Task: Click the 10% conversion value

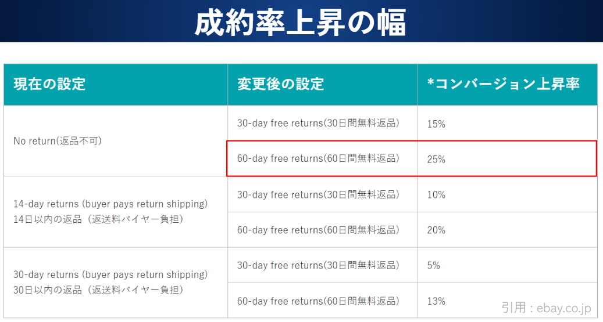Action: (x=436, y=195)
